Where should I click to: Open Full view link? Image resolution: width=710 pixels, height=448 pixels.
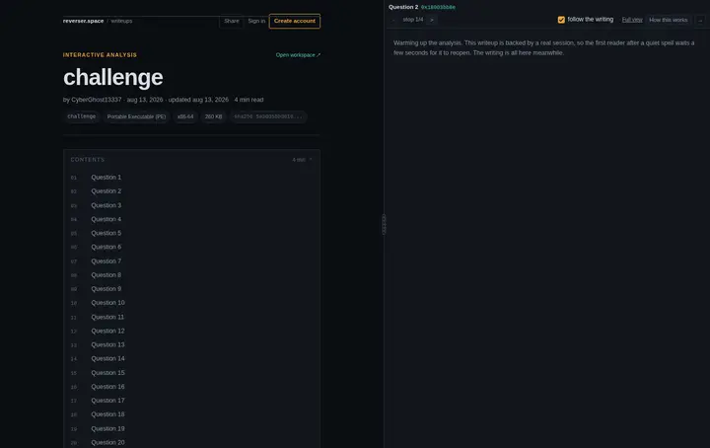tap(632, 20)
